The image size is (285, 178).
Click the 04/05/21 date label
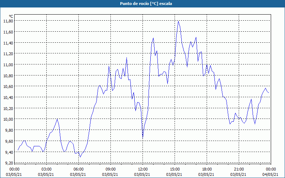pos(270,174)
